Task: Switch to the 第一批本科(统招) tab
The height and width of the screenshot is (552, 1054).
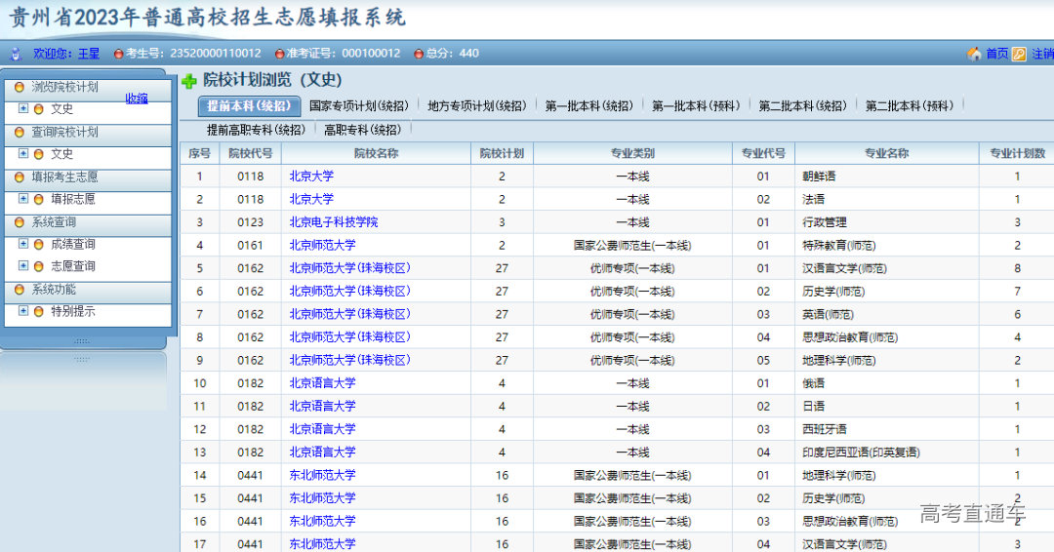Action: 588,105
